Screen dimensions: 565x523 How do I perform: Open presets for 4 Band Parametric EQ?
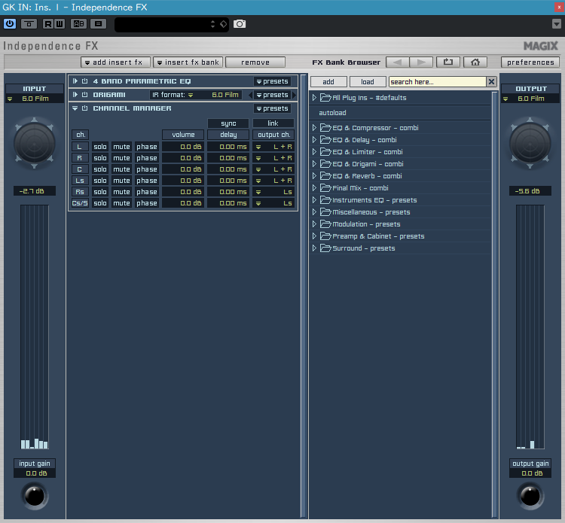coord(272,81)
